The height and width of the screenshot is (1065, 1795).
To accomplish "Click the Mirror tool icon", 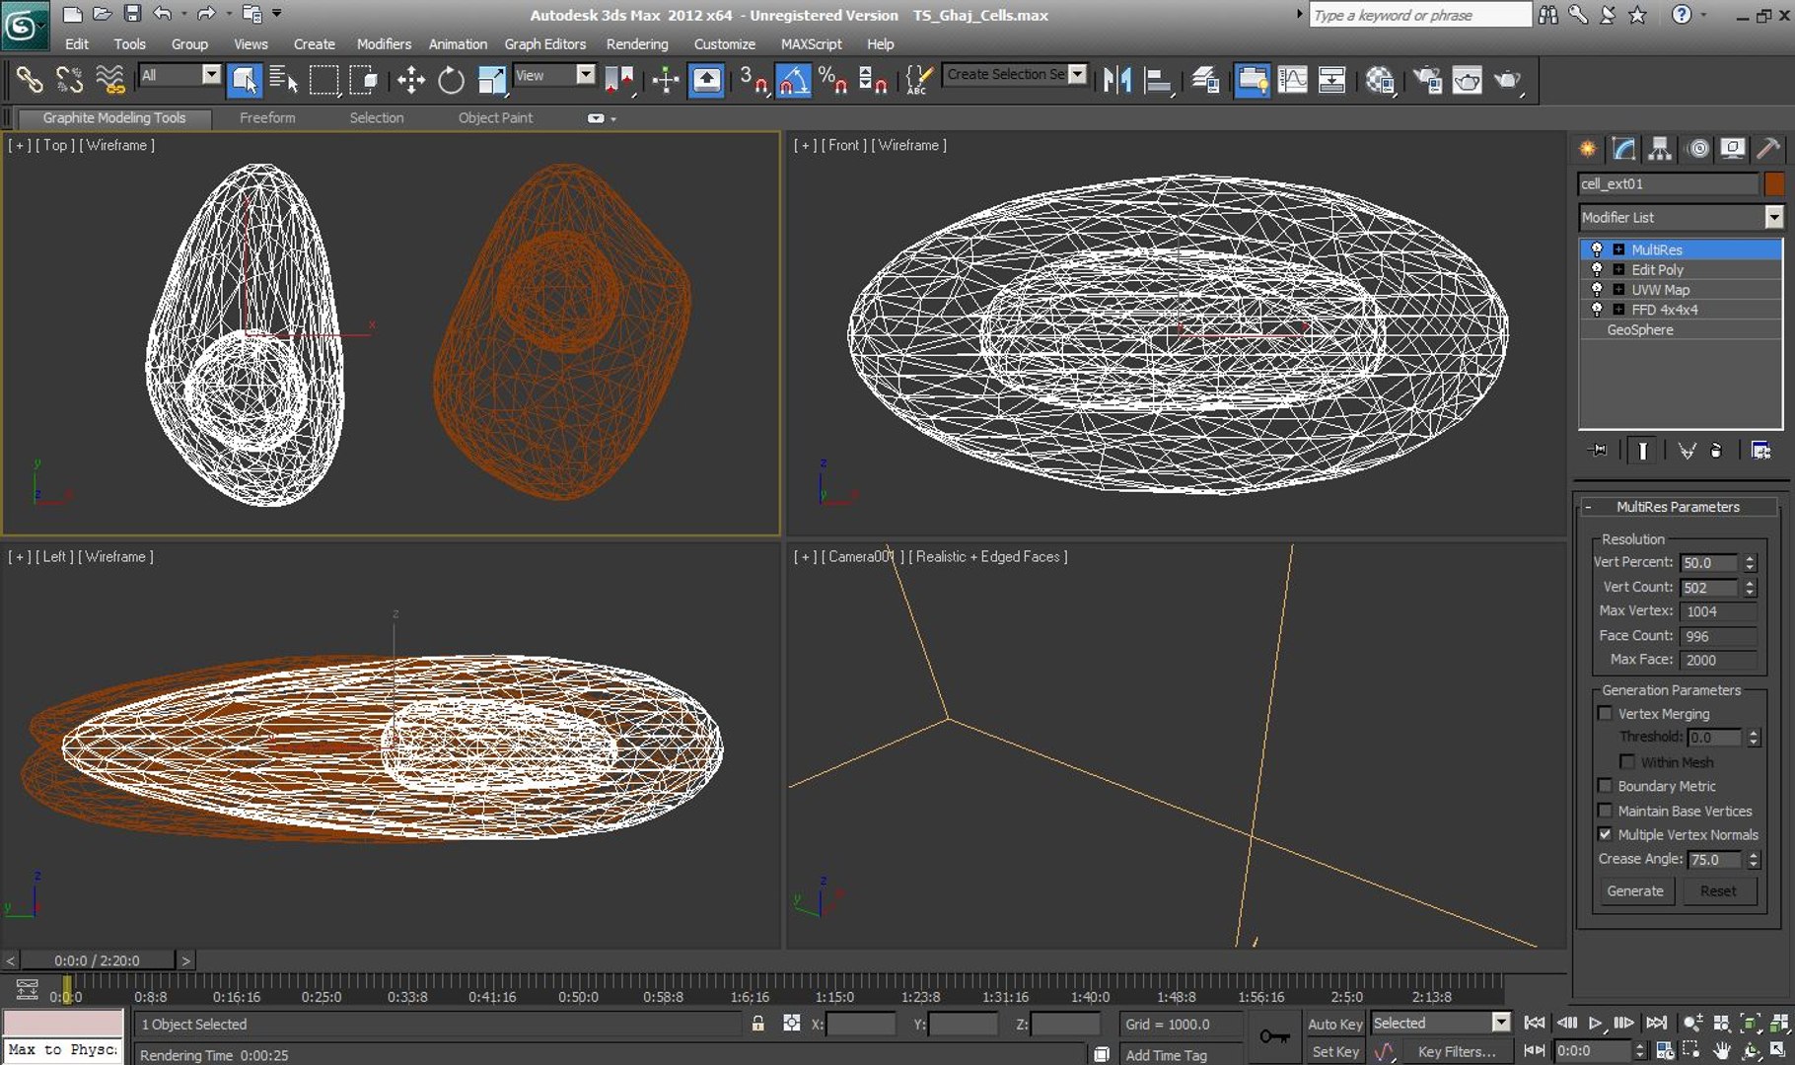I will point(1116,80).
